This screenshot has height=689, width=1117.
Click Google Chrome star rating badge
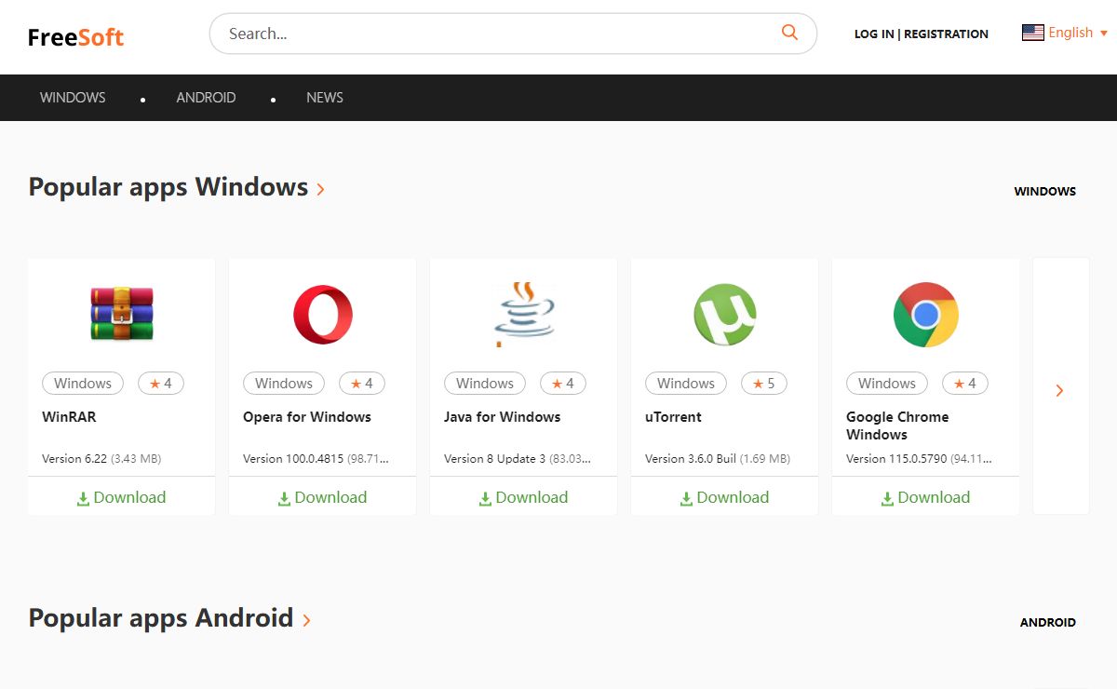(x=965, y=384)
